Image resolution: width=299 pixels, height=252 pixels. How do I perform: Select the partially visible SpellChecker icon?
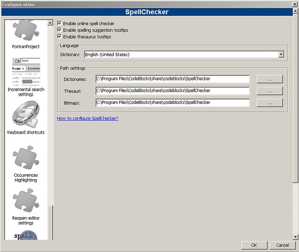click(26, 235)
